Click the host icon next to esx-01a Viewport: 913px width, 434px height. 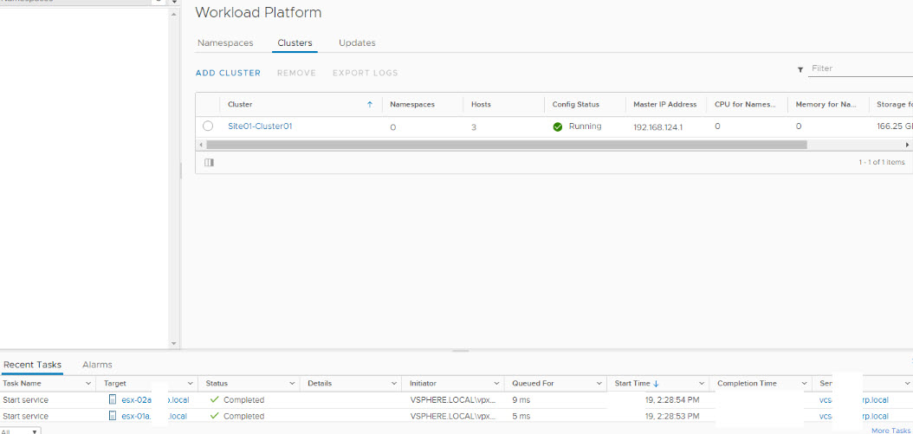[113, 416]
